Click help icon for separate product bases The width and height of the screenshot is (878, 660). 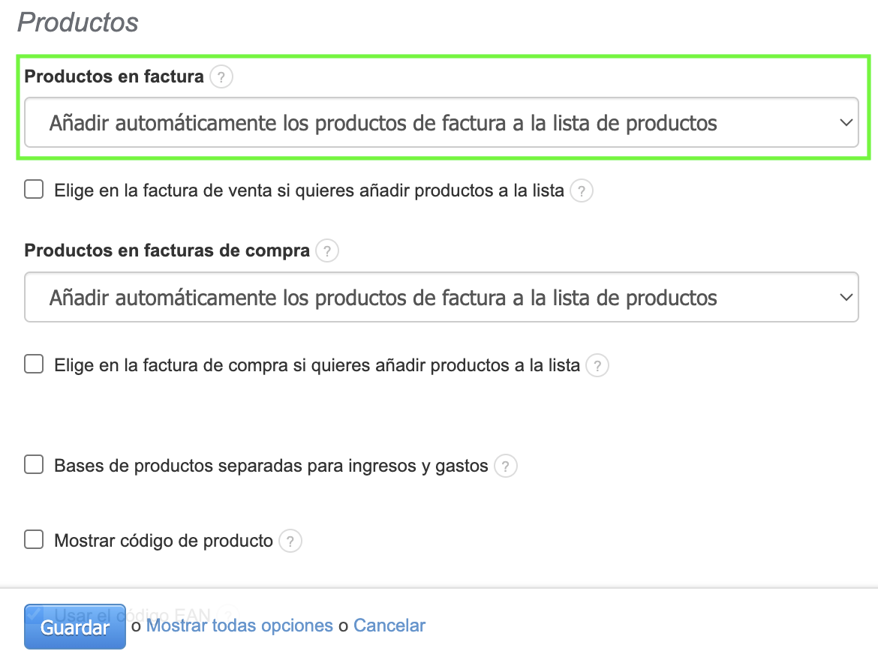(x=506, y=466)
